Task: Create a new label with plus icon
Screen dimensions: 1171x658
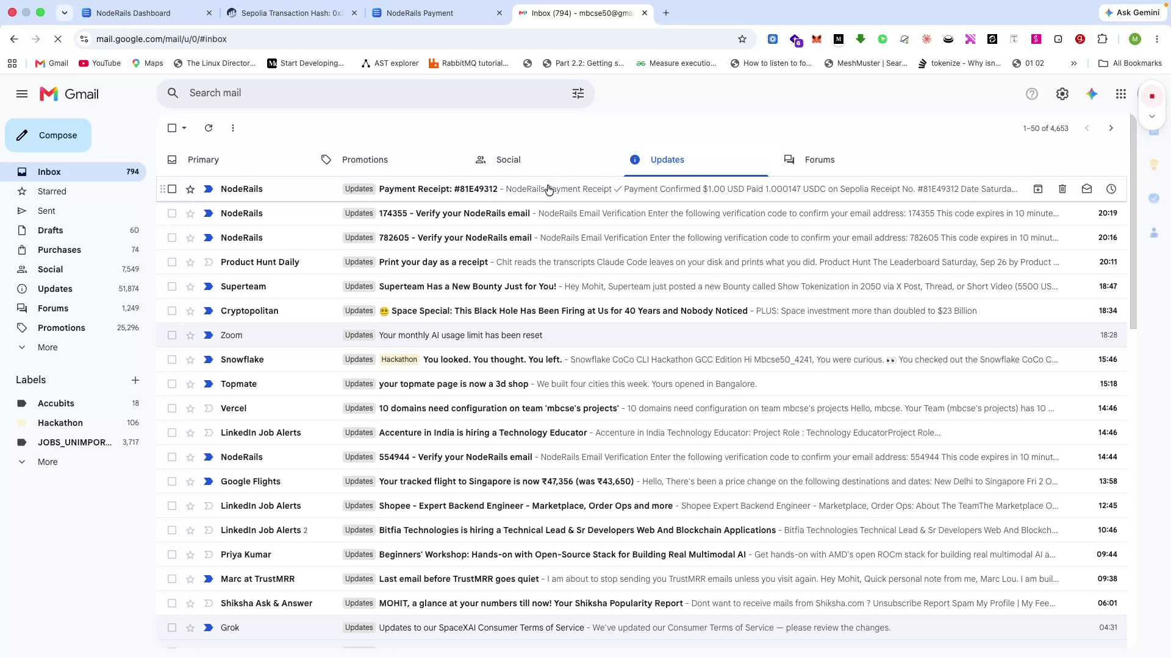Action: [x=135, y=380]
